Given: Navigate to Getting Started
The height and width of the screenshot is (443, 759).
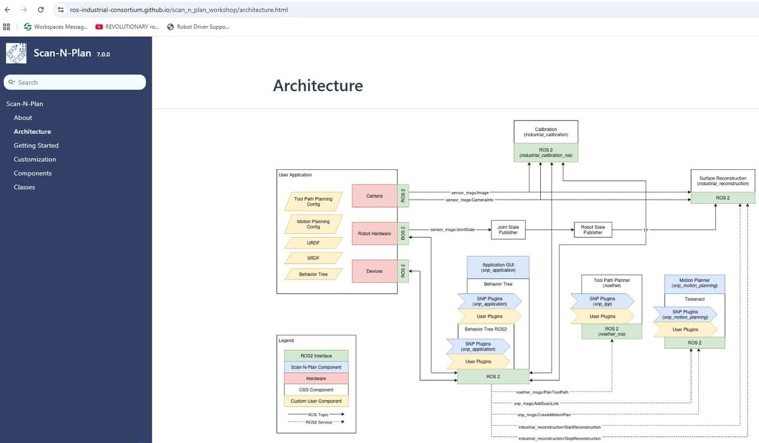Looking at the screenshot, I should pos(36,145).
